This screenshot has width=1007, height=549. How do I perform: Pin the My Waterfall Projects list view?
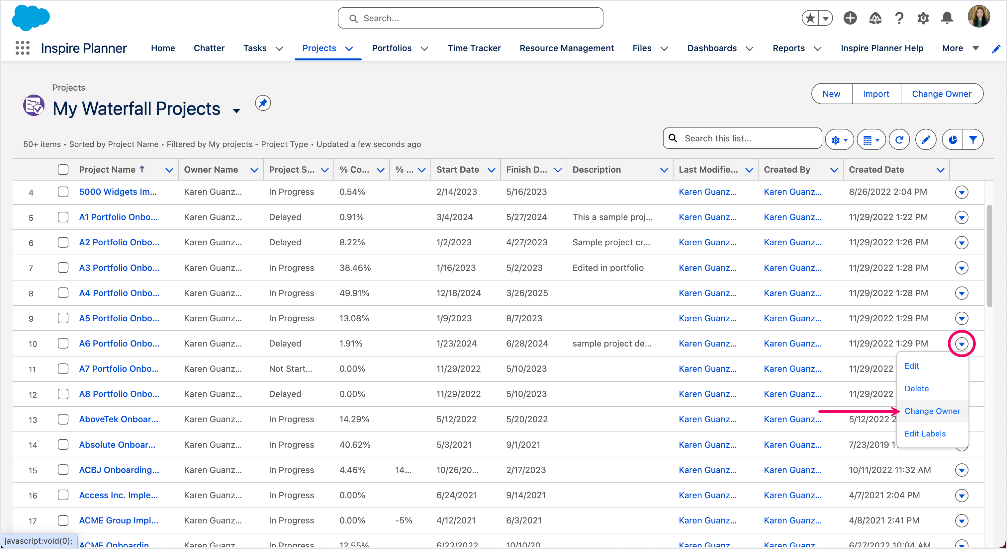(x=263, y=103)
